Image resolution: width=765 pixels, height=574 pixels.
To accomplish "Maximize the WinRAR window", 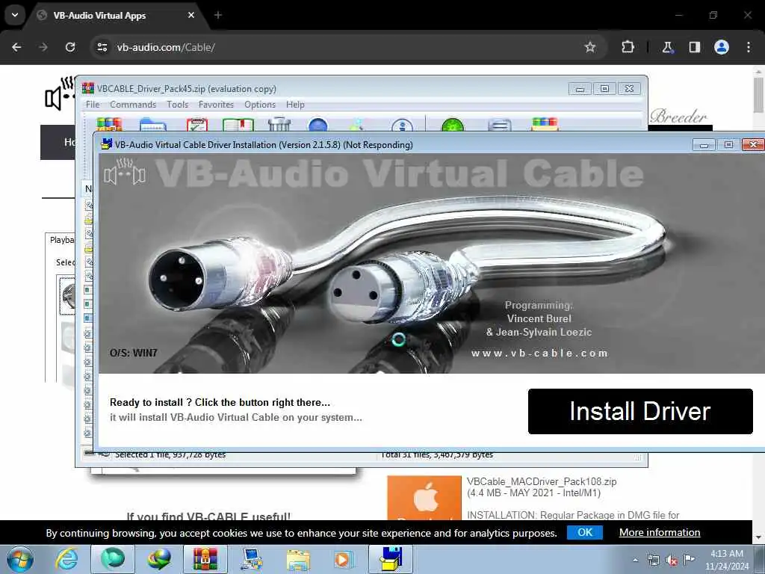I will (x=604, y=89).
